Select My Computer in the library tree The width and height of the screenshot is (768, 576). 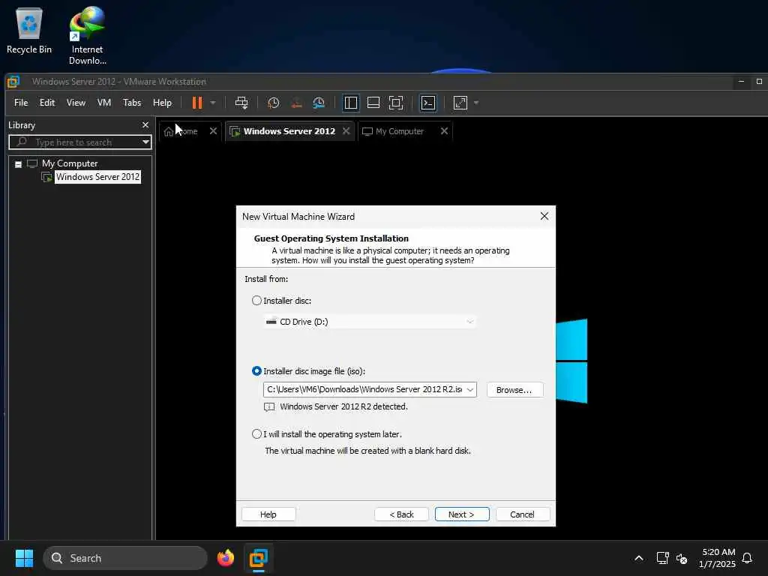(x=70, y=163)
